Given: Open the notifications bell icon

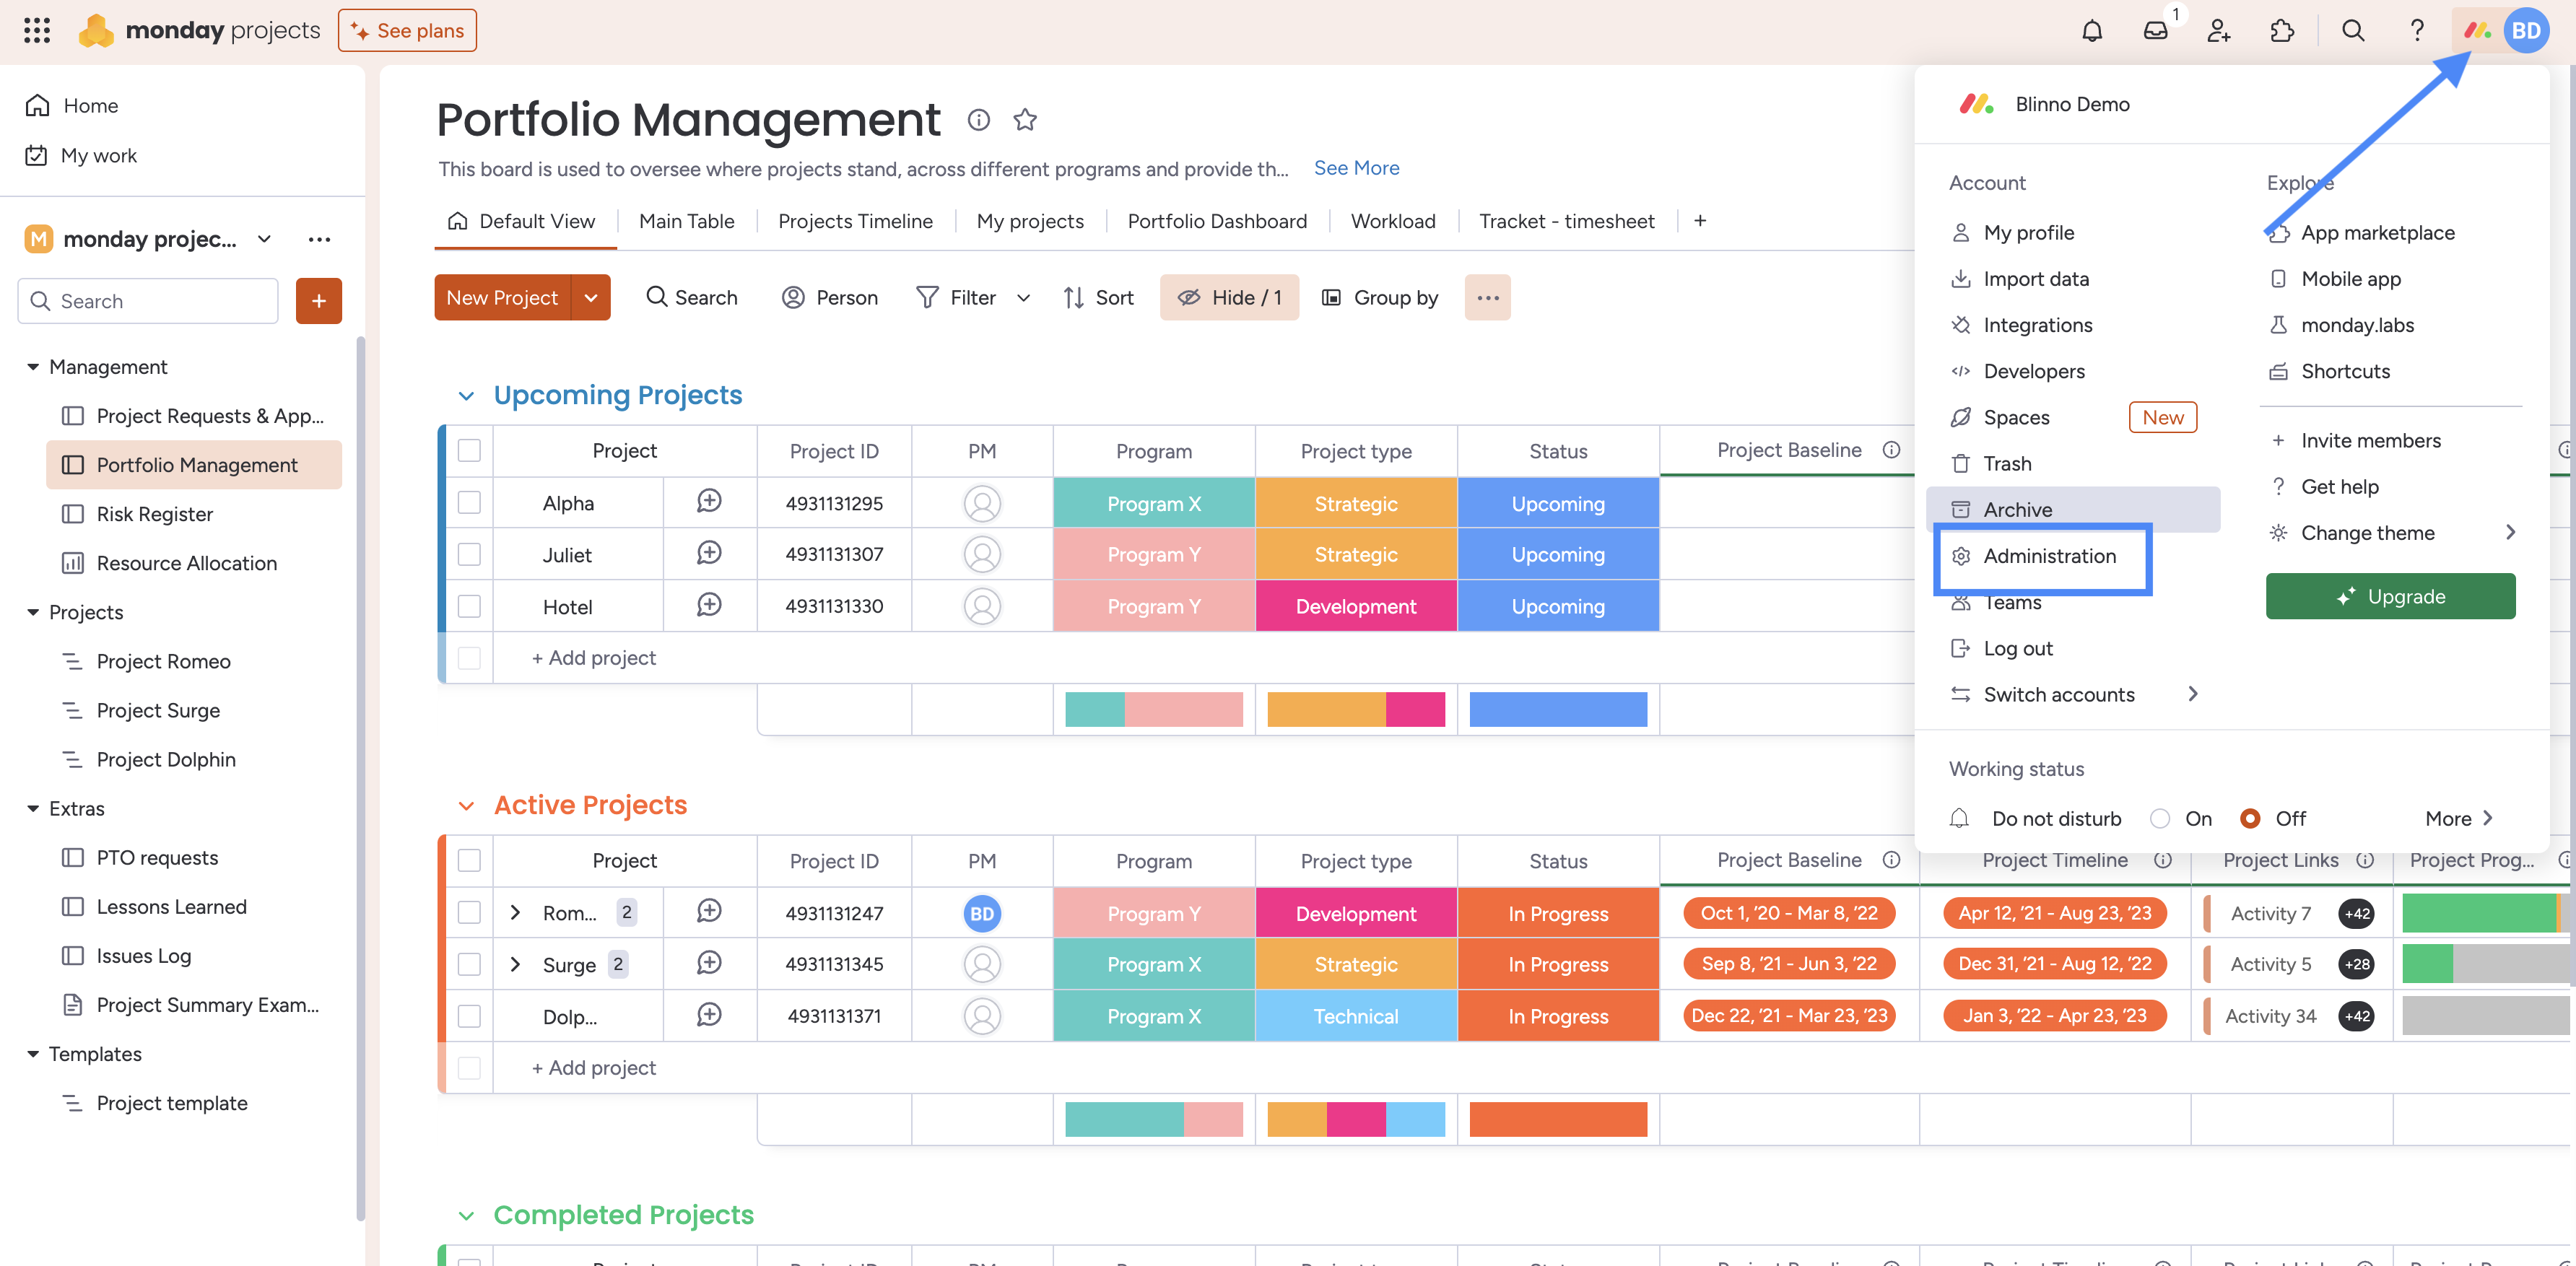Looking at the screenshot, I should [x=2091, y=30].
